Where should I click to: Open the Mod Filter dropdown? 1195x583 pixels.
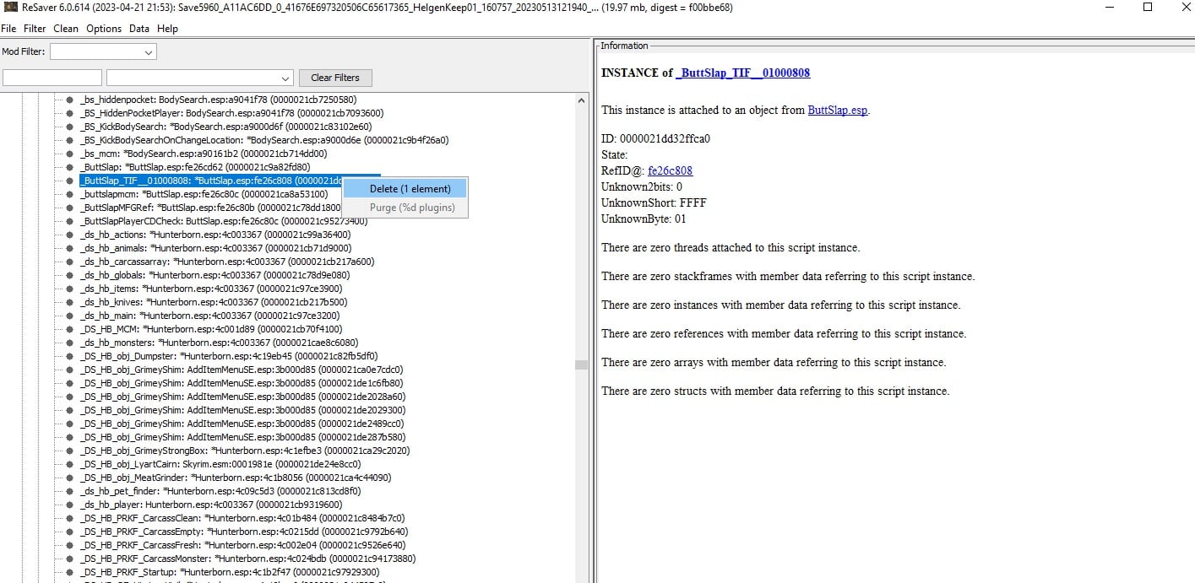tap(103, 52)
